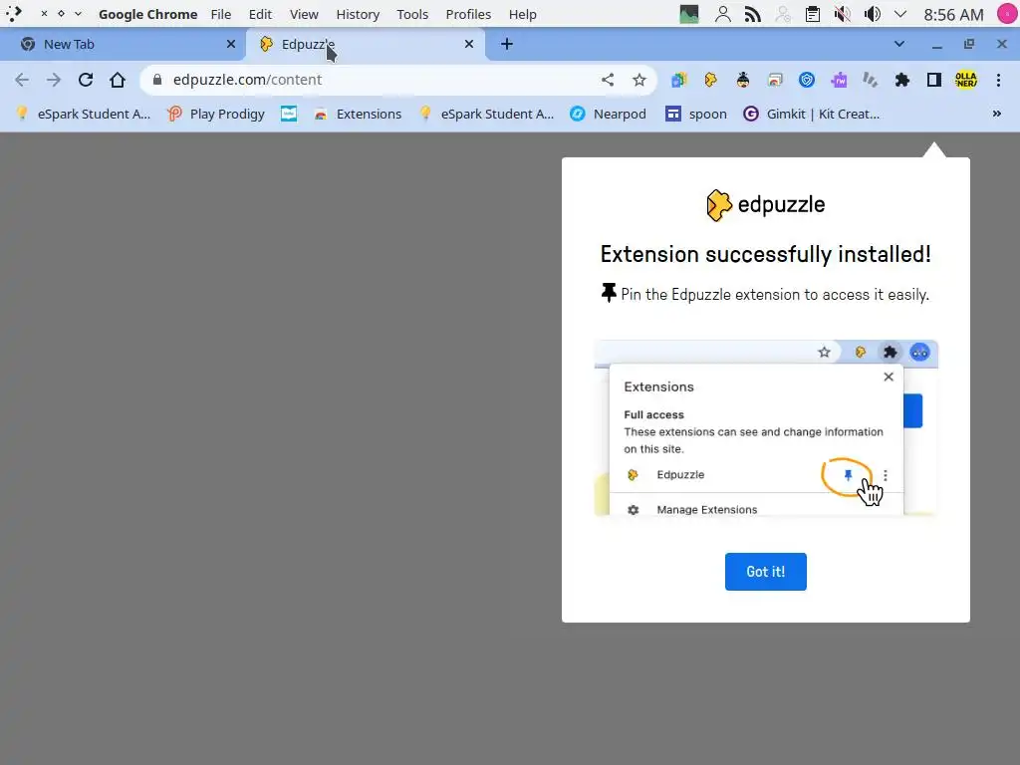Viewport: 1020px width, 765px height.
Task: Click the stacked-windows Chrome extension icon
Action: point(775,80)
